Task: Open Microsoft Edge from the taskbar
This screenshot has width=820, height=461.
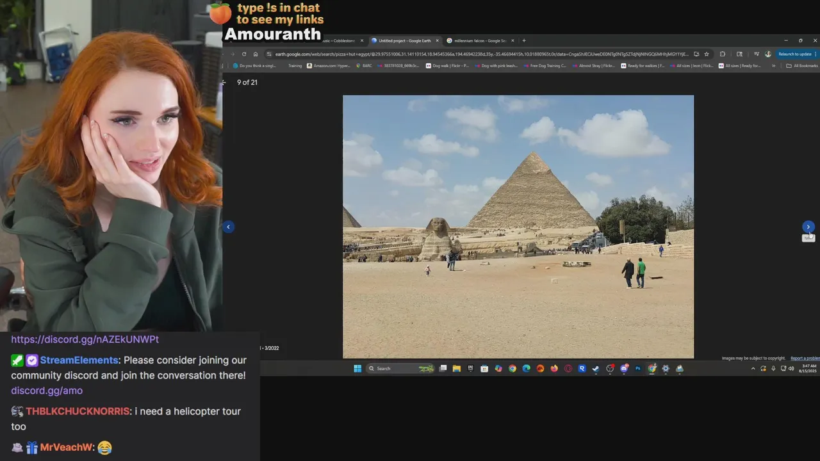Action: [x=526, y=368]
